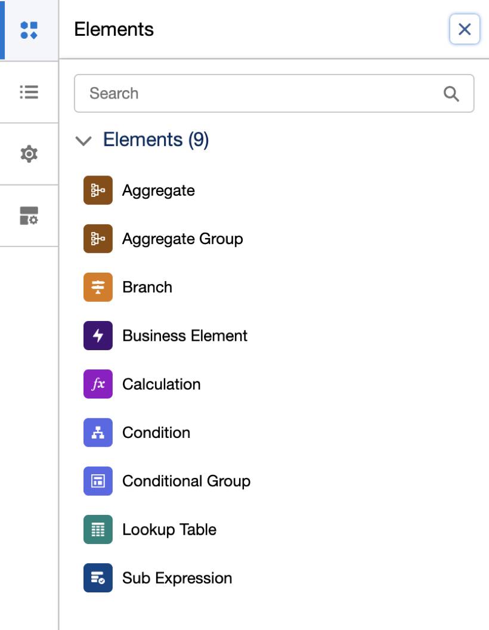Select the Lookup Table label
The image size is (489, 630).
pyautogui.click(x=169, y=529)
